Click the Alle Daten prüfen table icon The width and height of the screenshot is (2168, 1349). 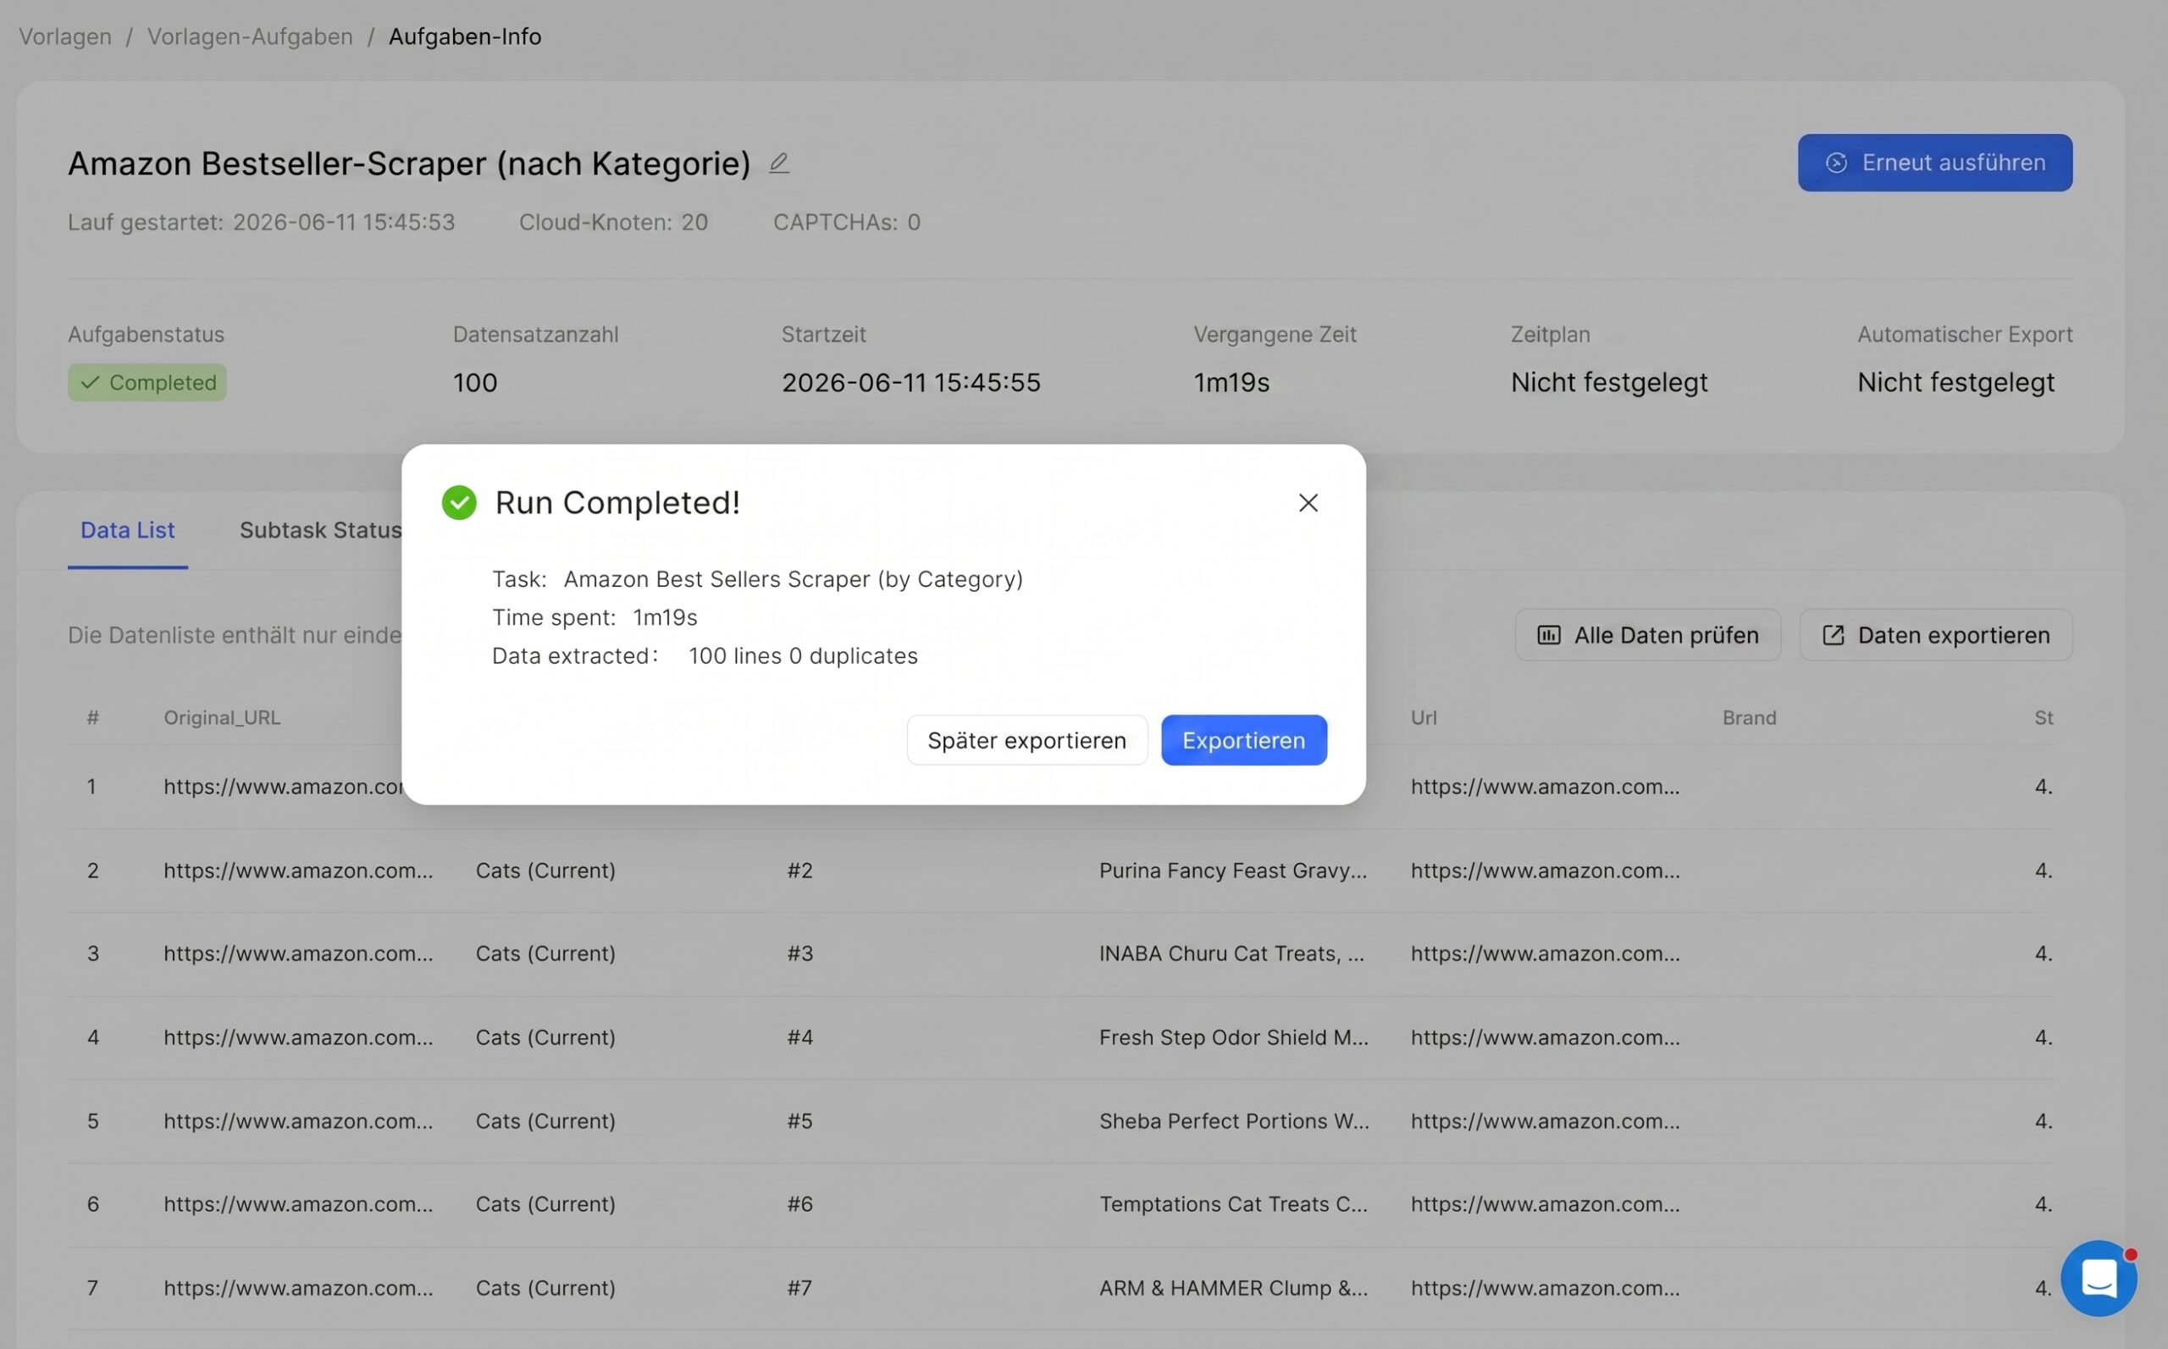tap(1549, 635)
